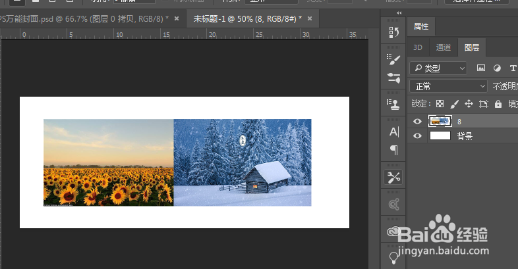The image size is (518, 269).
Task: Click the horizontal ruler at mark 20
Action: tap(212, 34)
